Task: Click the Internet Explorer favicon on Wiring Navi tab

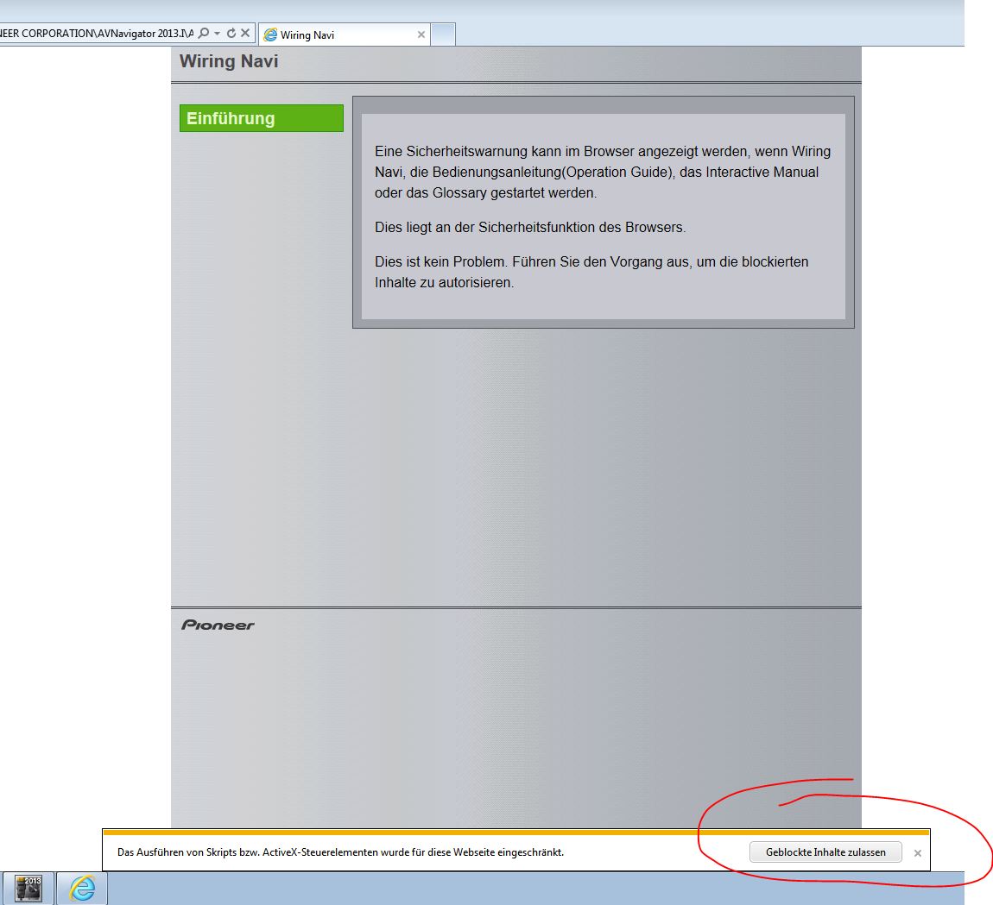Action: click(x=270, y=35)
